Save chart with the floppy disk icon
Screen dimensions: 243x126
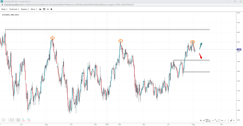pyautogui.click(x=44, y=9)
